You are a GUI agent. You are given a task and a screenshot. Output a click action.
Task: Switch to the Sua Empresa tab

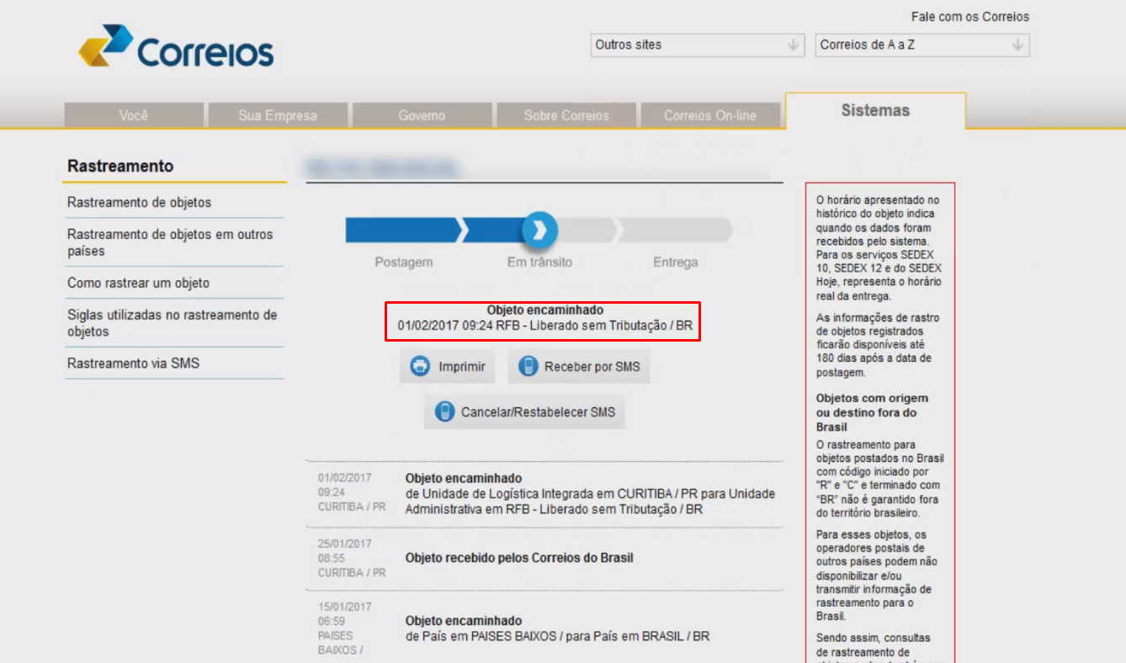click(x=278, y=115)
